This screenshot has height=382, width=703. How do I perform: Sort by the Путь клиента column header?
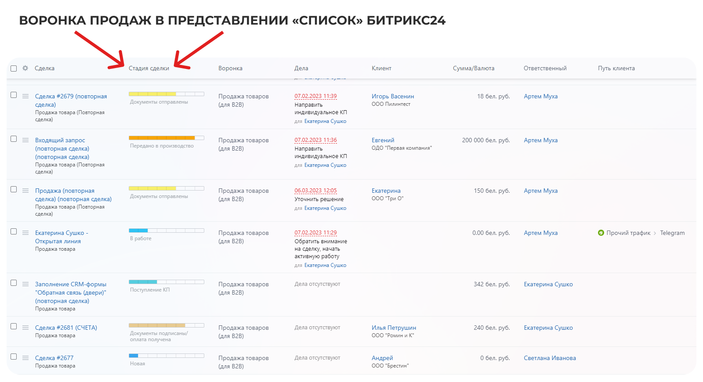616,68
